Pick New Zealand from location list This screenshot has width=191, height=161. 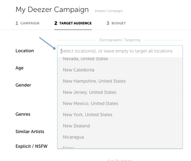pos(120,126)
